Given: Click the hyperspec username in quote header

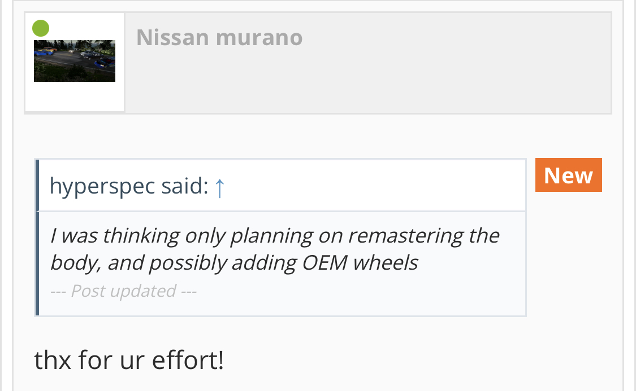Looking at the screenshot, I should point(102,187).
